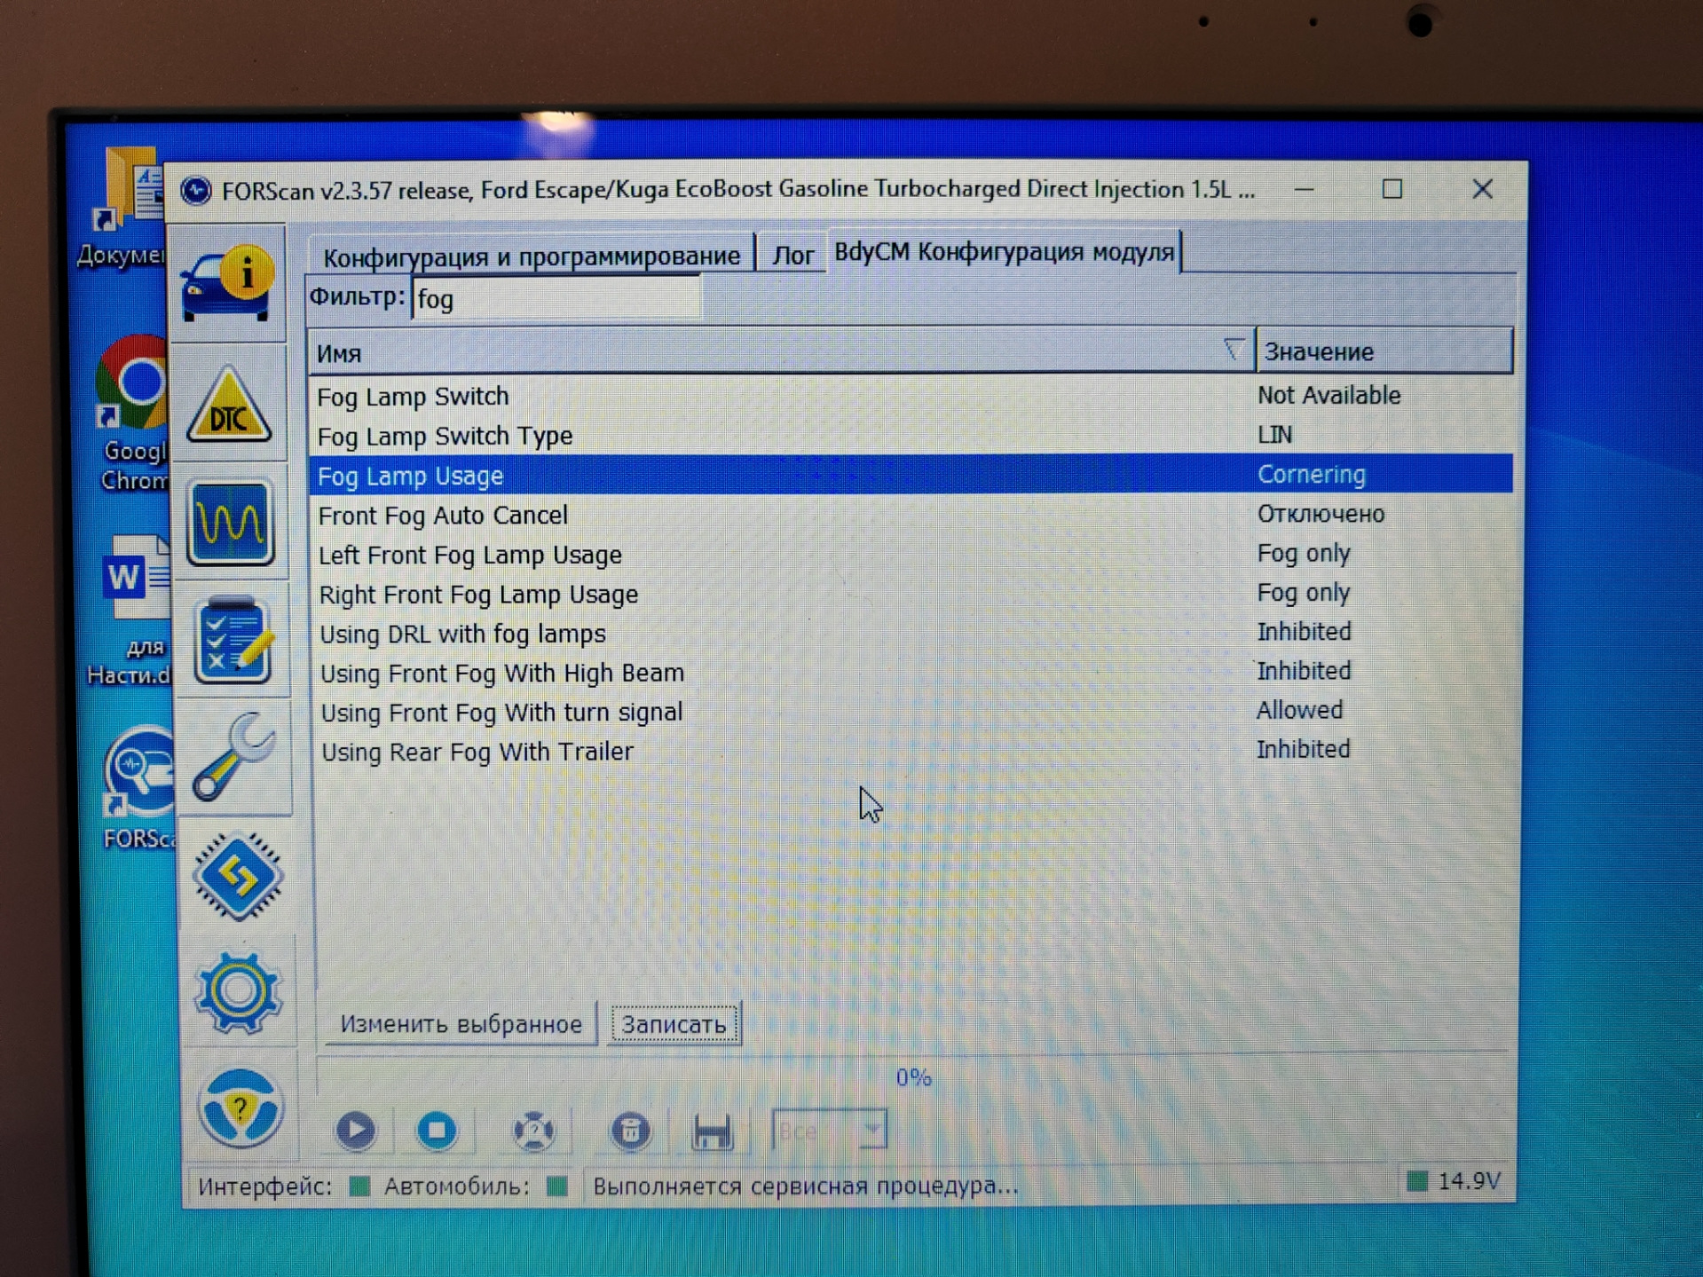Screen dimensions: 1703x1277
Task: Click the Play start button
Action: coord(356,1130)
